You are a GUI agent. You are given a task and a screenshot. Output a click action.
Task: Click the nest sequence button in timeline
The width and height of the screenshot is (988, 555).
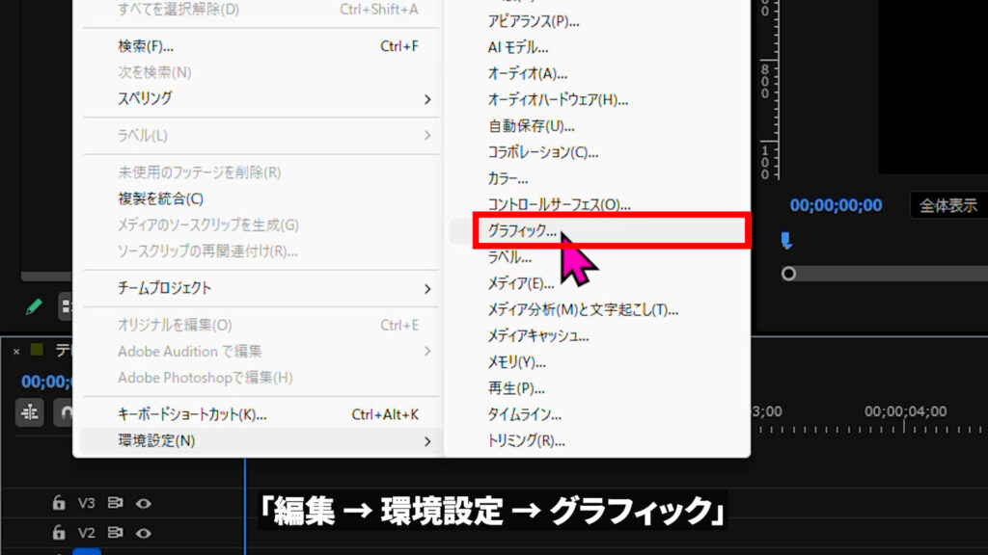point(30,411)
